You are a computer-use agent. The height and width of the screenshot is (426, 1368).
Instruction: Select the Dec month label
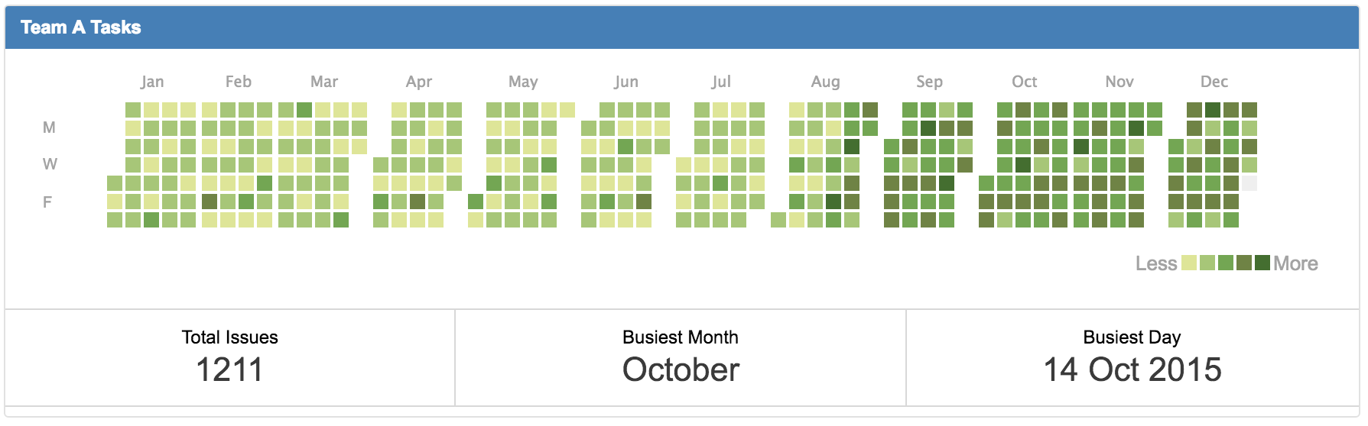[1214, 82]
